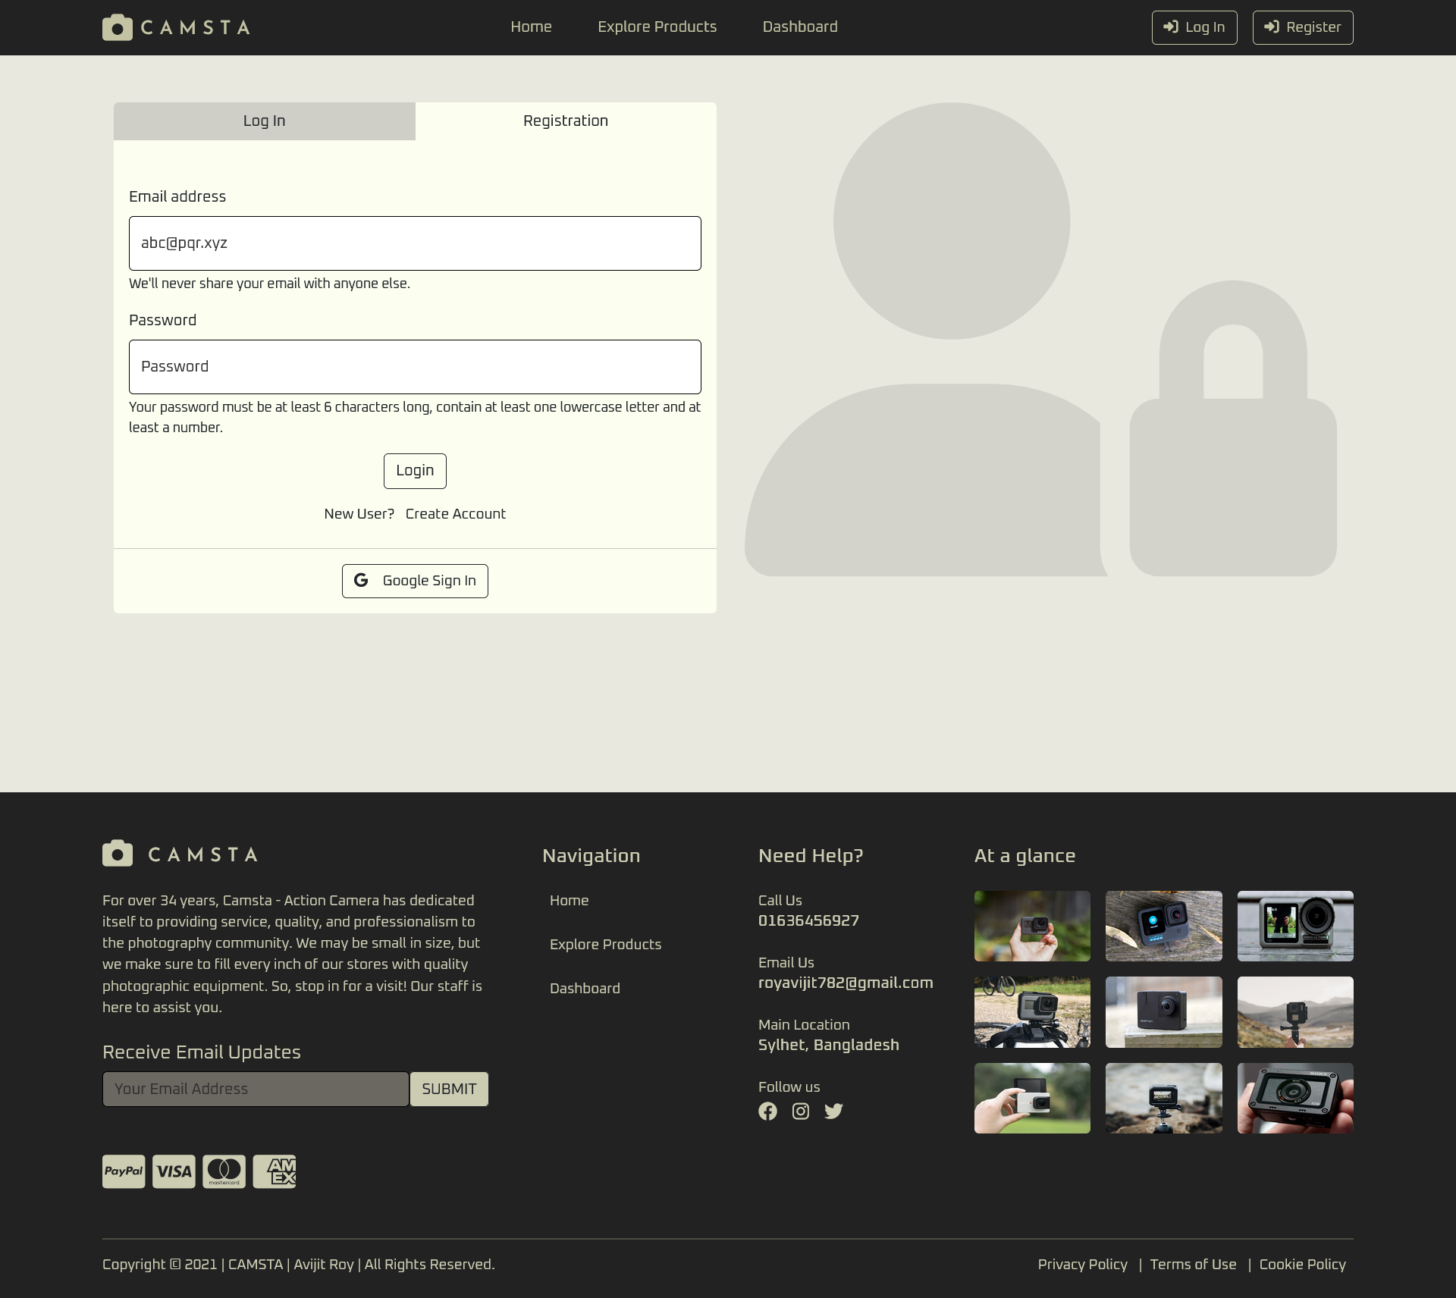Open the Twitter bird icon in footer
The image size is (1456, 1298).
click(833, 1111)
